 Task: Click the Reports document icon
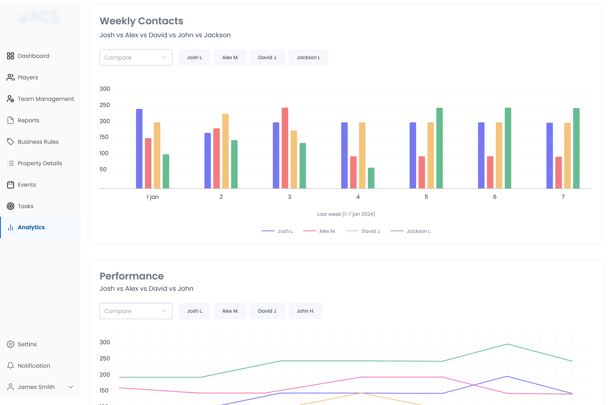[11, 120]
